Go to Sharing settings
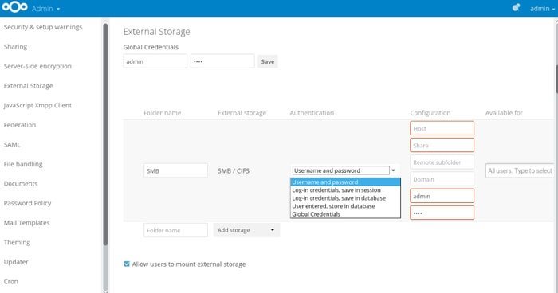This screenshot has width=558, height=293. point(15,47)
